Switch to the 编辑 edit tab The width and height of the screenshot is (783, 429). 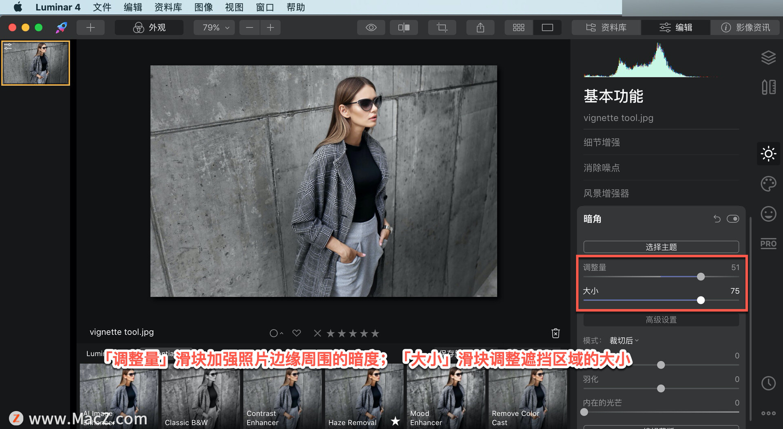coord(676,27)
